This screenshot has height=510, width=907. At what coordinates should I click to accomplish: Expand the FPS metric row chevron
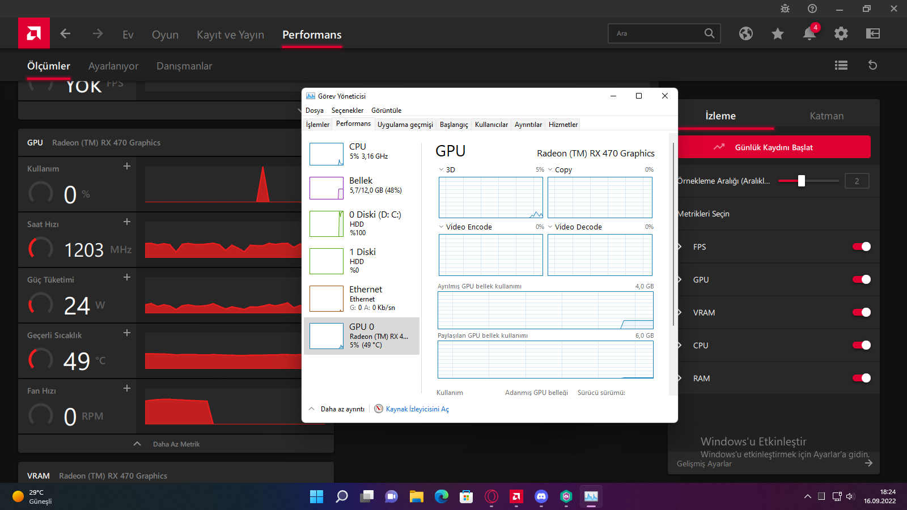point(680,246)
